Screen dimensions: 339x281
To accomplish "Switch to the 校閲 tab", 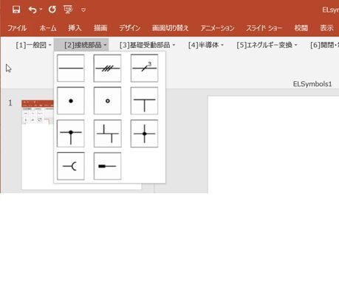I will click(x=301, y=28).
